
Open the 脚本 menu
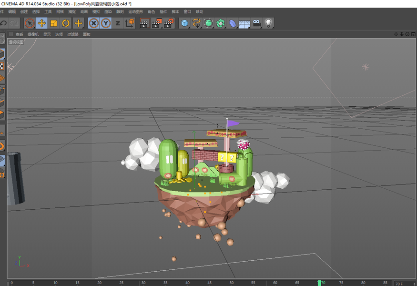coord(175,12)
